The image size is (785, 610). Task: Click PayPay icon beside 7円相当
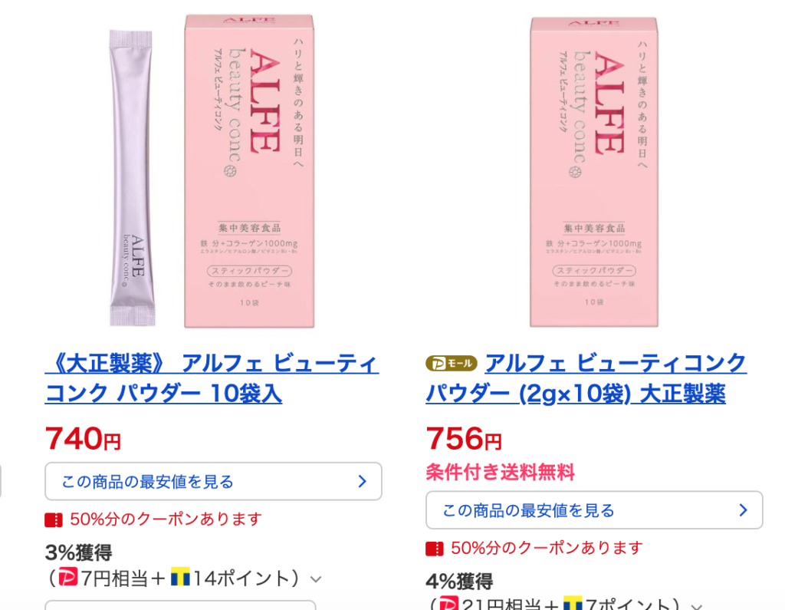[68, 576]
